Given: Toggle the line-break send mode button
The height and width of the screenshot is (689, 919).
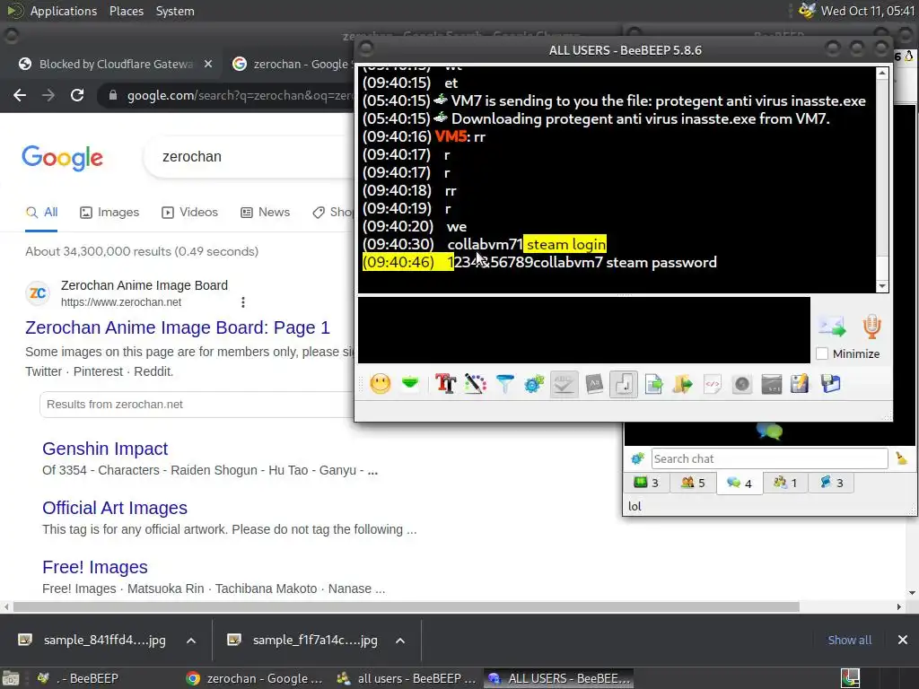Looking at the screenshot, I should (624, 384).
